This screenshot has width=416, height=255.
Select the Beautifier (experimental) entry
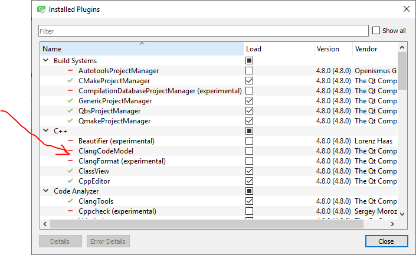coord(116,141)
